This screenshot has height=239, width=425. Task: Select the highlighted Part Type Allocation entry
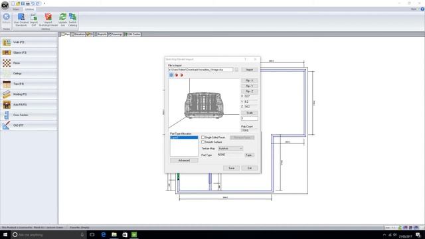184,137
